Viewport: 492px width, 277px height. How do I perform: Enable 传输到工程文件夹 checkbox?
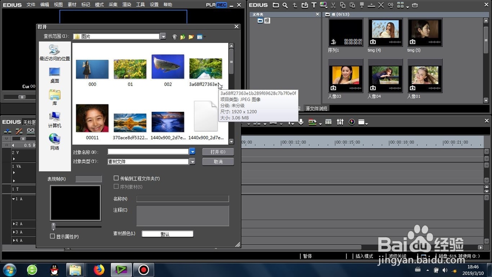click(116, 178)
